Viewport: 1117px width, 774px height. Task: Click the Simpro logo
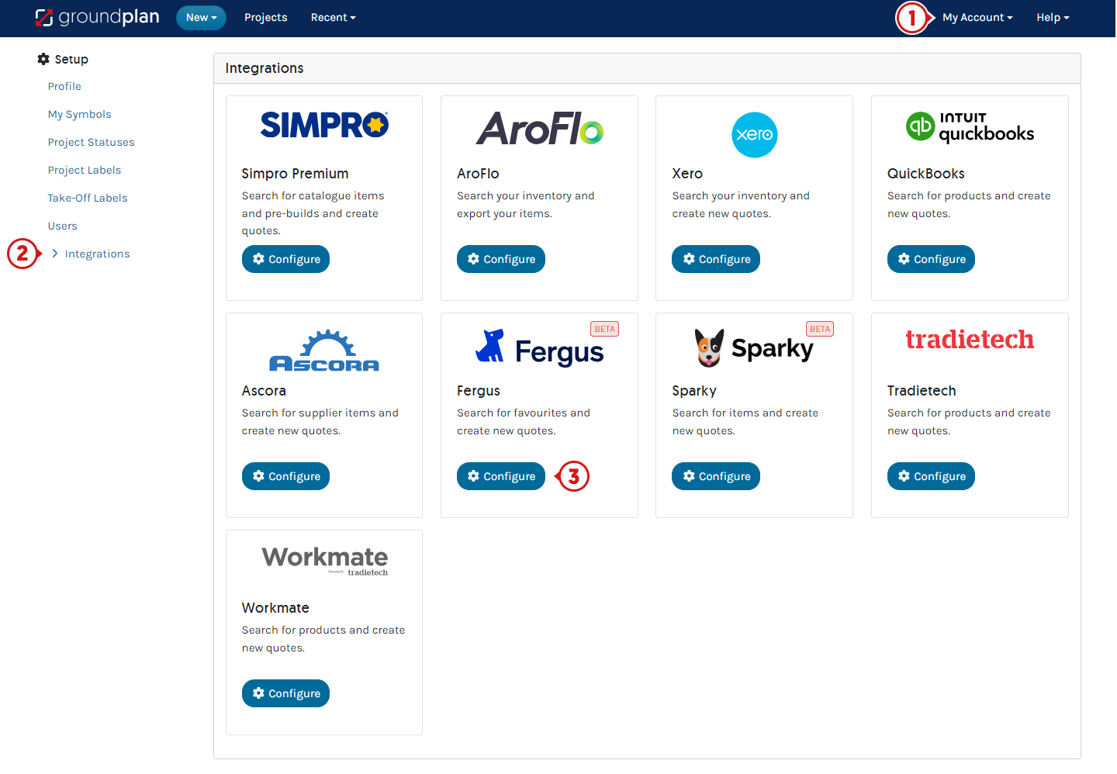(324, 125)
